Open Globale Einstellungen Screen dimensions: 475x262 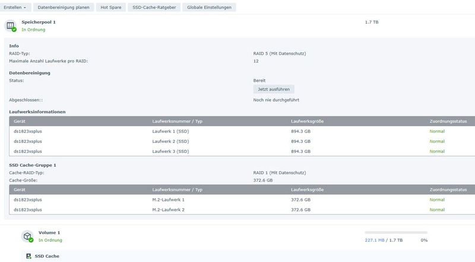(x=209, y=7)
